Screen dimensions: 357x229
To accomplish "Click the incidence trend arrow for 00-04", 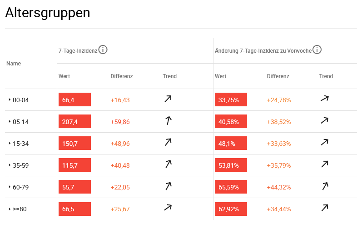I will point(168,100).
